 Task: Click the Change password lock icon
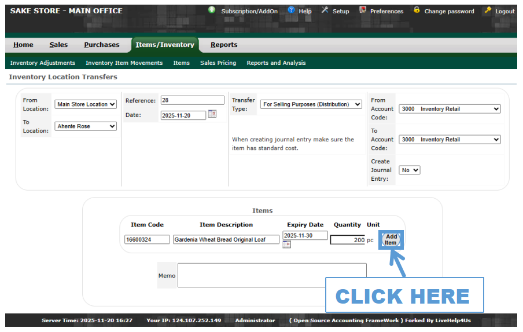[417, 10]
